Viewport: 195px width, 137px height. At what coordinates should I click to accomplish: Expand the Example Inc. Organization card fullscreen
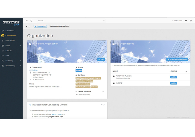(x=104, y=43)
